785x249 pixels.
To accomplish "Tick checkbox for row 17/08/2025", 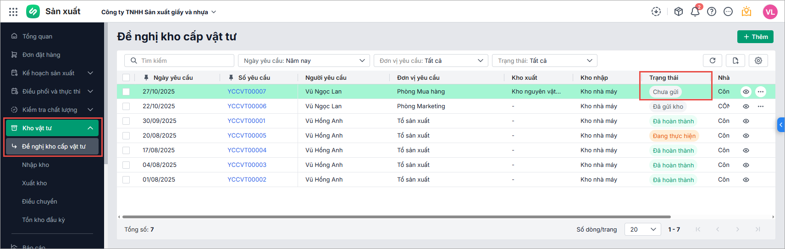I will tap(126, 150).
